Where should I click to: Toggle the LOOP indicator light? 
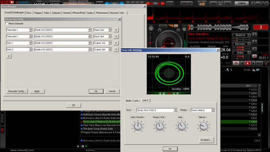pyautogui.click(x=266, y=64)
